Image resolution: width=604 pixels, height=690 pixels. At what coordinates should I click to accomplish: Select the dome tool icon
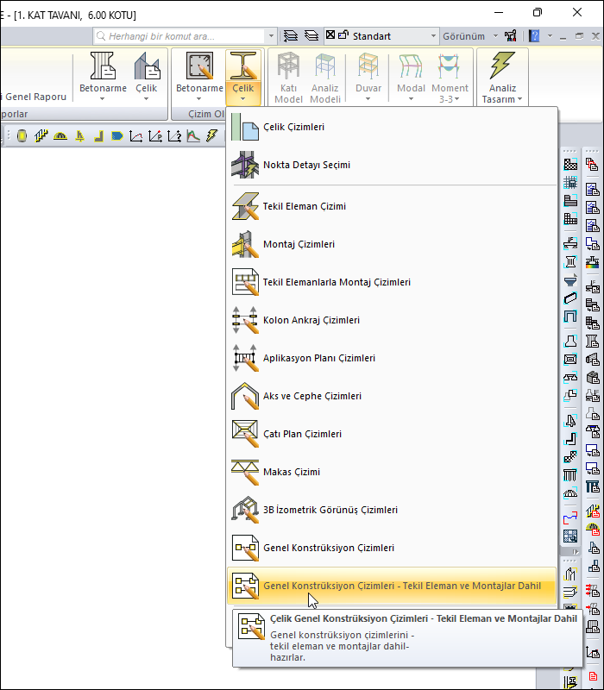[x=60, y=136]
